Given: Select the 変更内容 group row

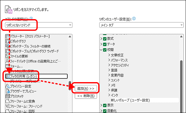Looking at the screenshot, I should click(x=117, y=75).
